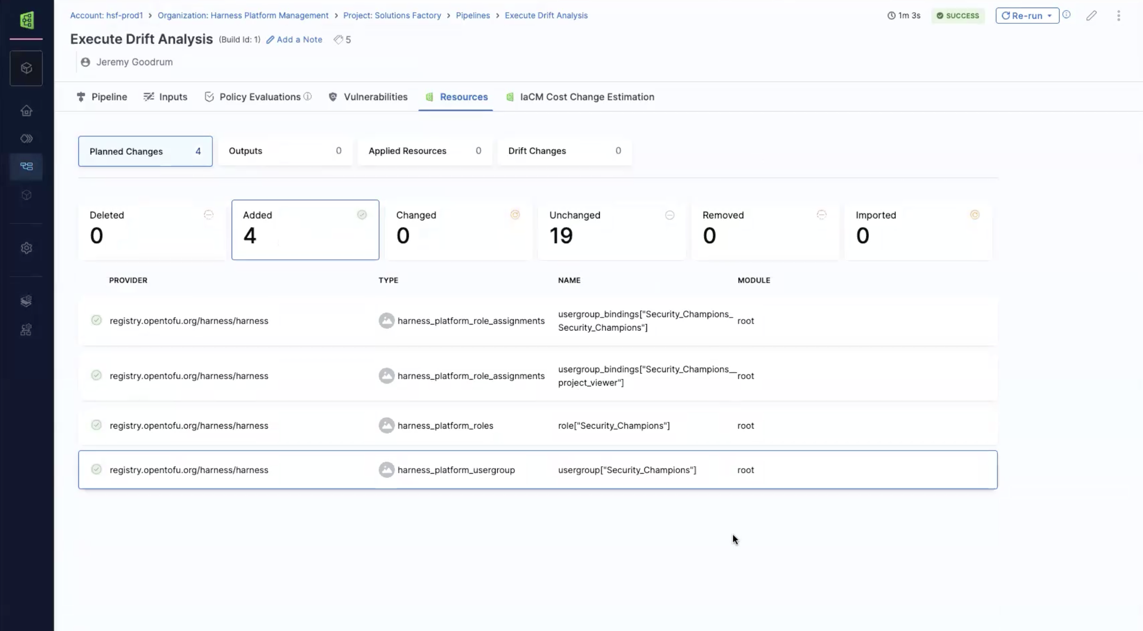
Task: Select the Added 4 filter card
Action: point(305,230)
